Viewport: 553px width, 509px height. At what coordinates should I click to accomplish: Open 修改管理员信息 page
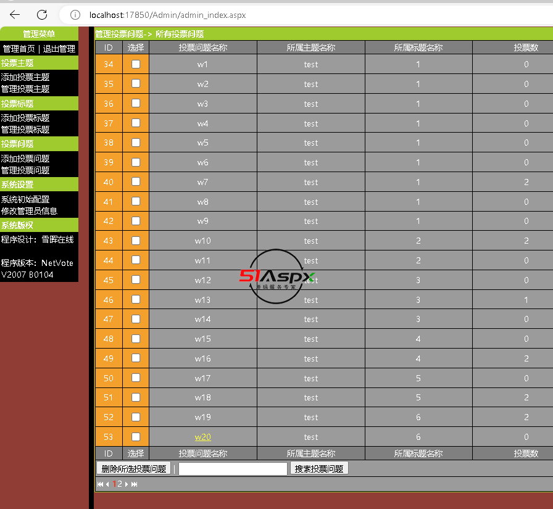pyautogui.click(x=29, y=211)
